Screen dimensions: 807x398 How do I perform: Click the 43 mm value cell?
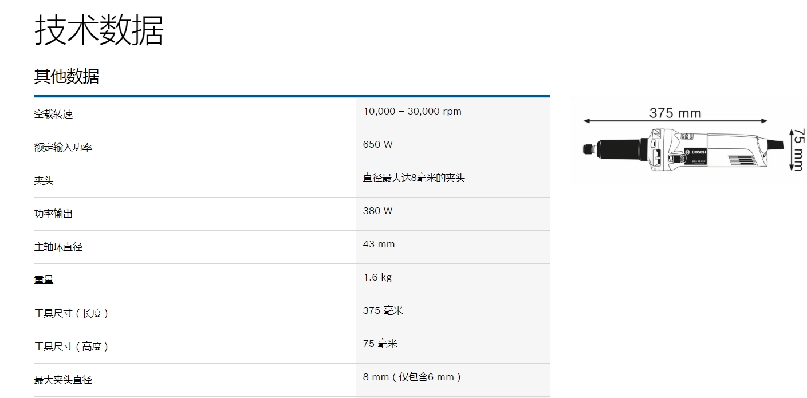click(379, 244)
